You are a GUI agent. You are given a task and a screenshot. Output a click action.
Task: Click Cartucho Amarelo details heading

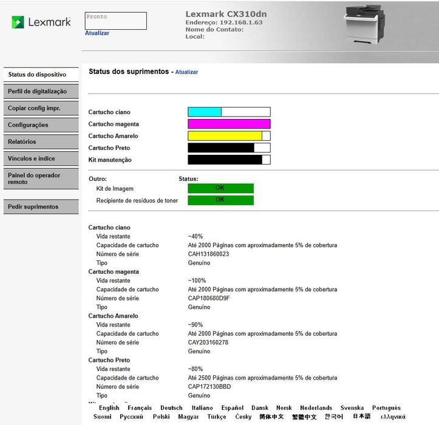coord(113,316)
